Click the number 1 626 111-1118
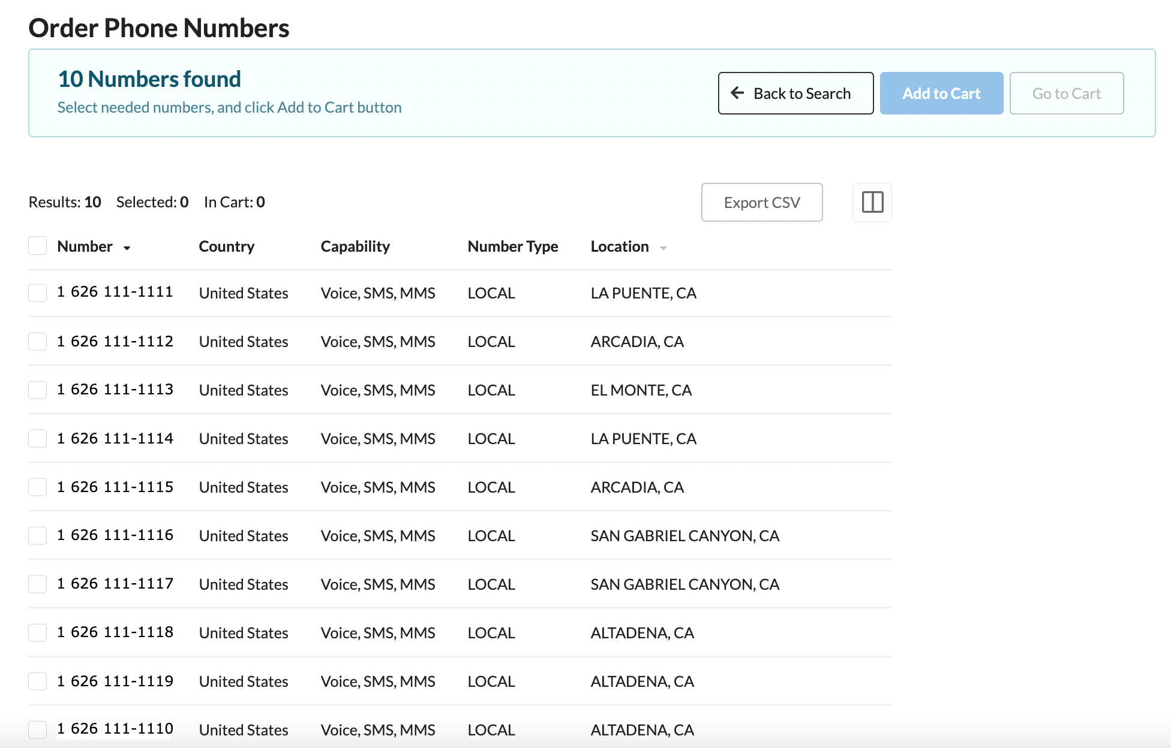This screenshot has width=1171, height=748. [115, 632]
